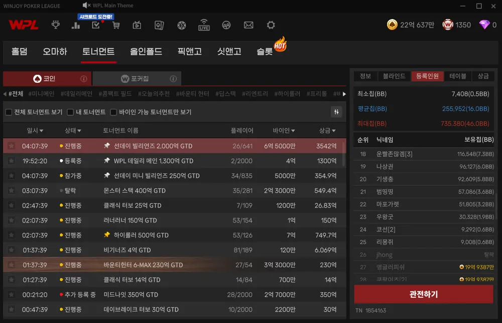Image resolution: width=502 pixels, height=323 pixels.
Task: Unmute the WPL Main Theme speaker icon
Action: (x=86, y=6)
